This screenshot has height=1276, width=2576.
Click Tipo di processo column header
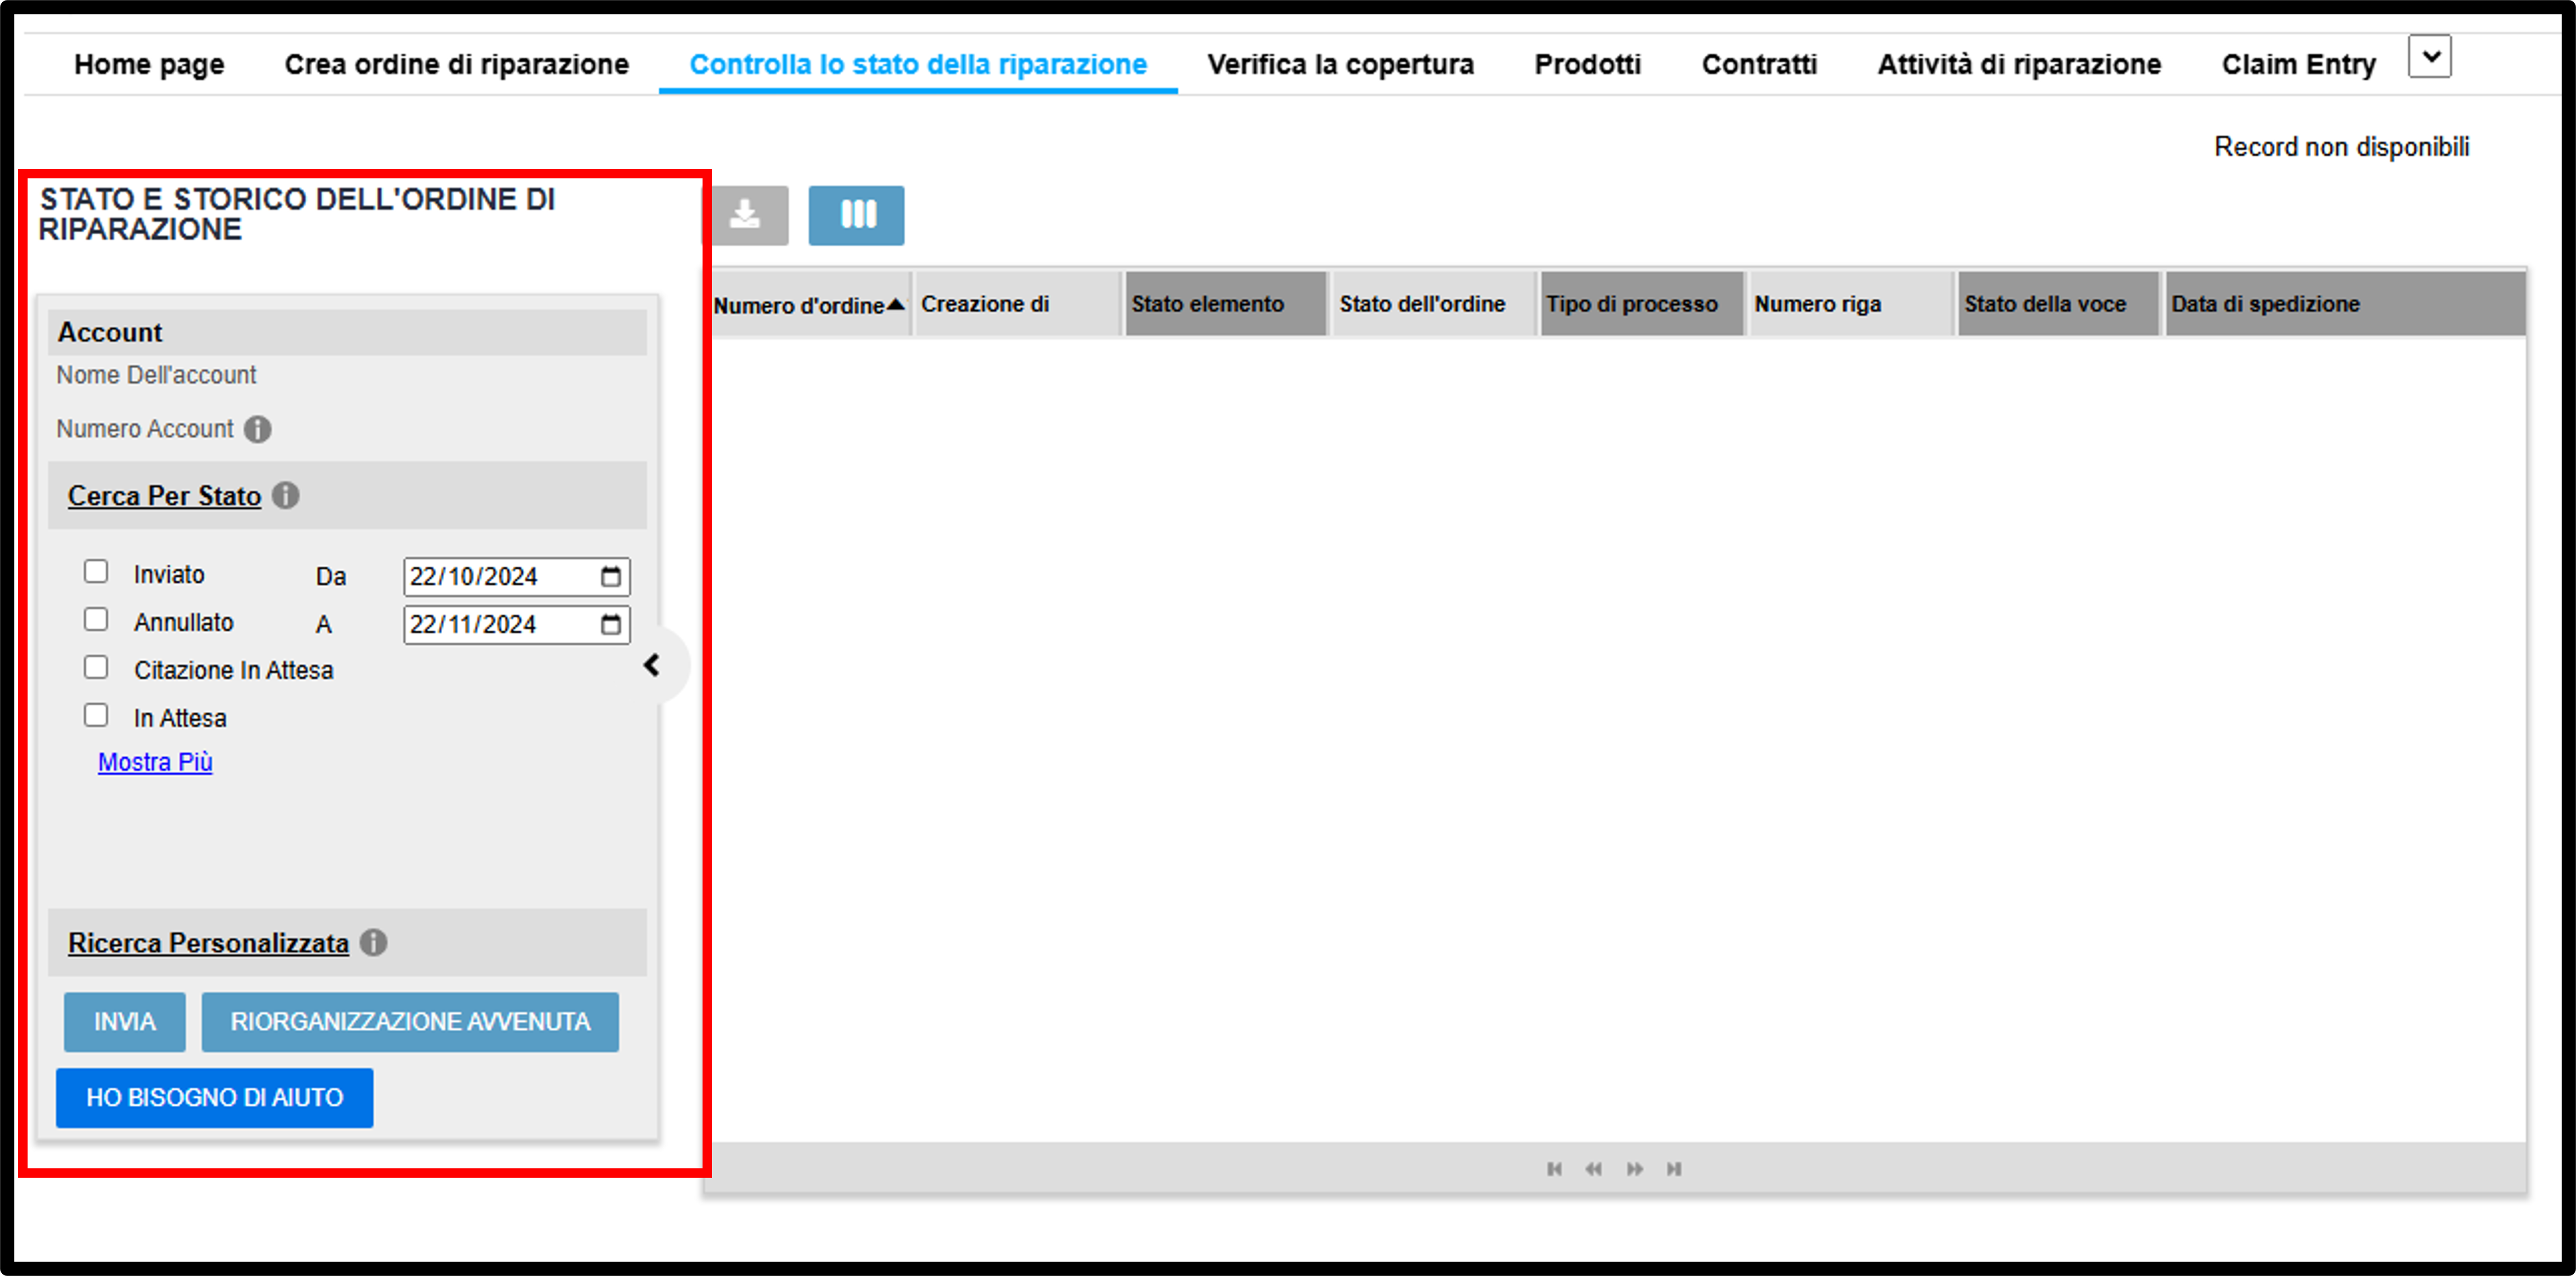pyautogui.click(x=1642, y=304)
